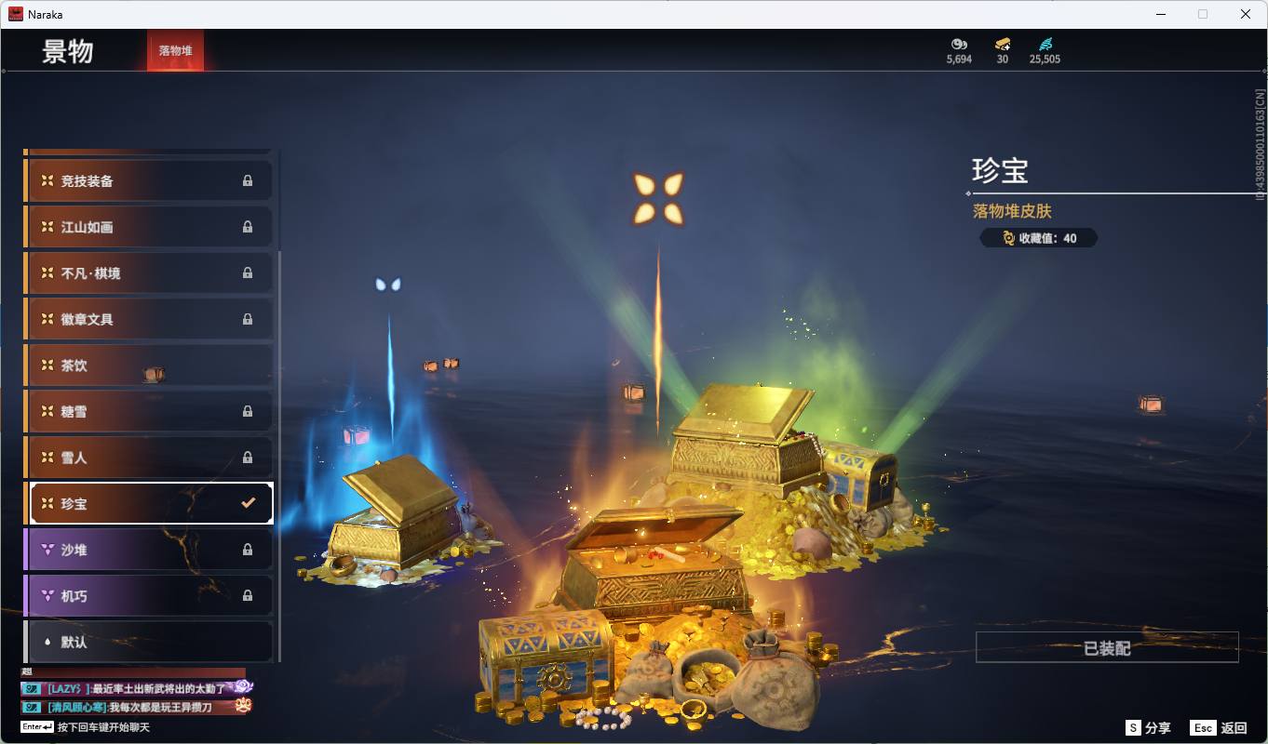This screenshot has height=744, width=1268.
Task: Click the 分享 share label
Action: (1158, 728)
